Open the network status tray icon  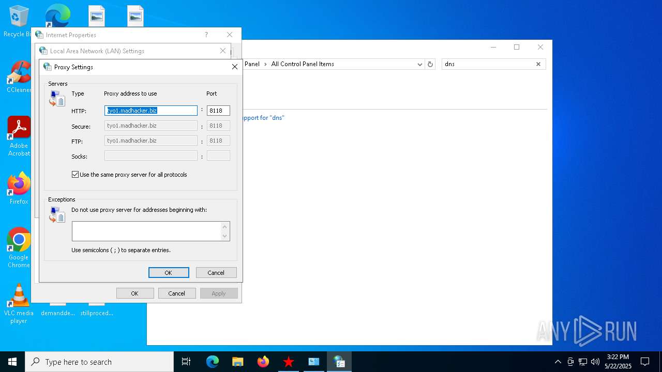coord(583,362)
